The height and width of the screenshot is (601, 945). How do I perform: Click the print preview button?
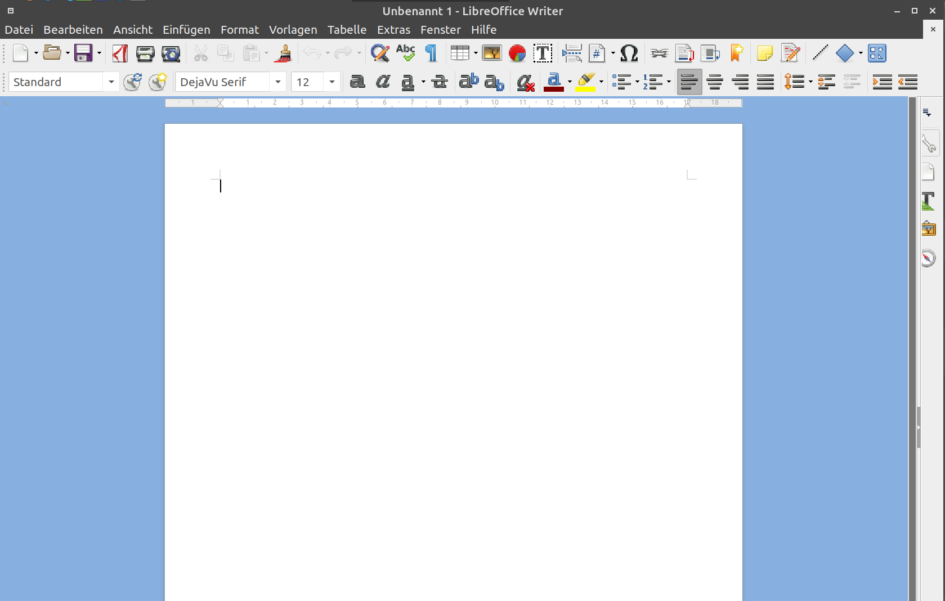[x=171, y=53]
